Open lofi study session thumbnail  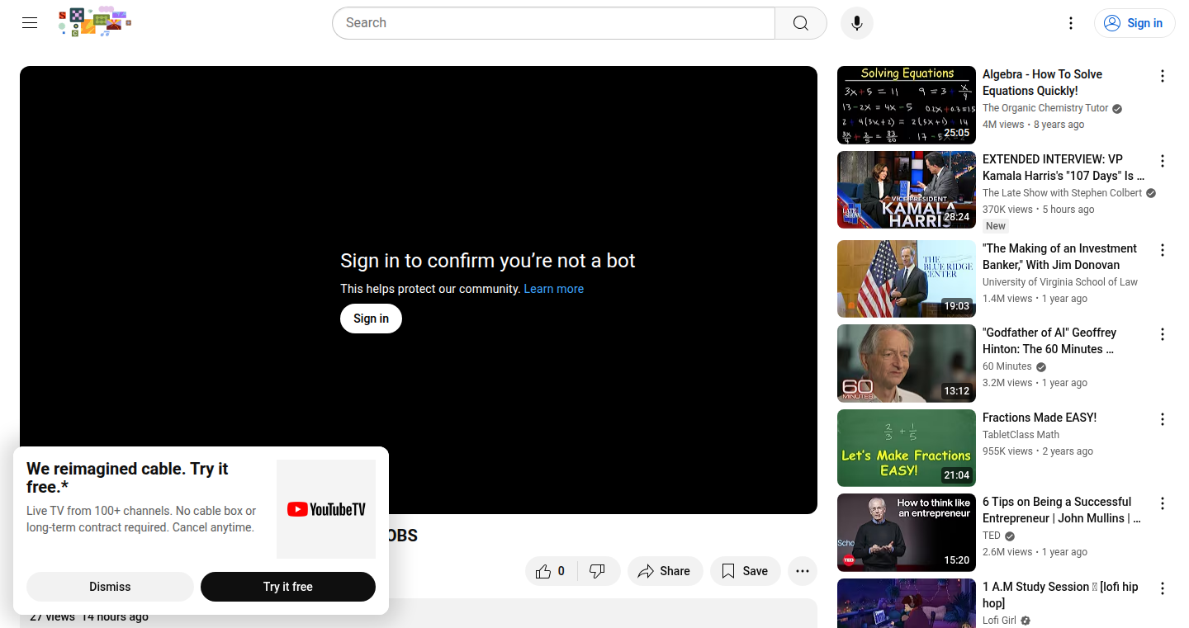coord(907,603)
